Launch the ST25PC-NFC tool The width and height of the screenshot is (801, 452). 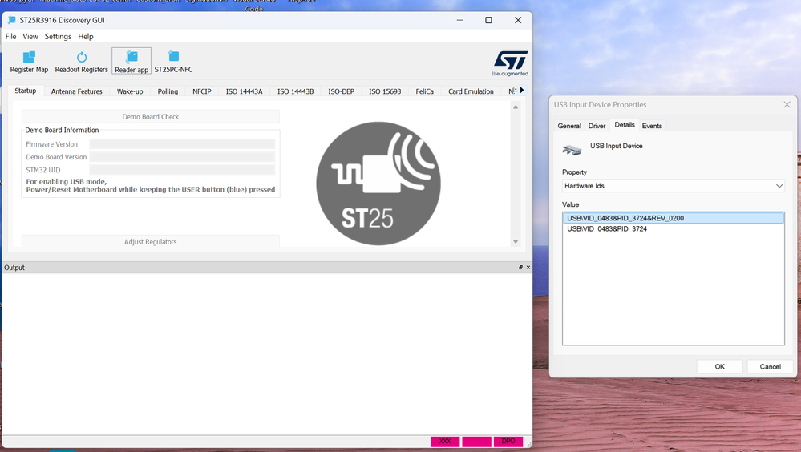(173, 61)
